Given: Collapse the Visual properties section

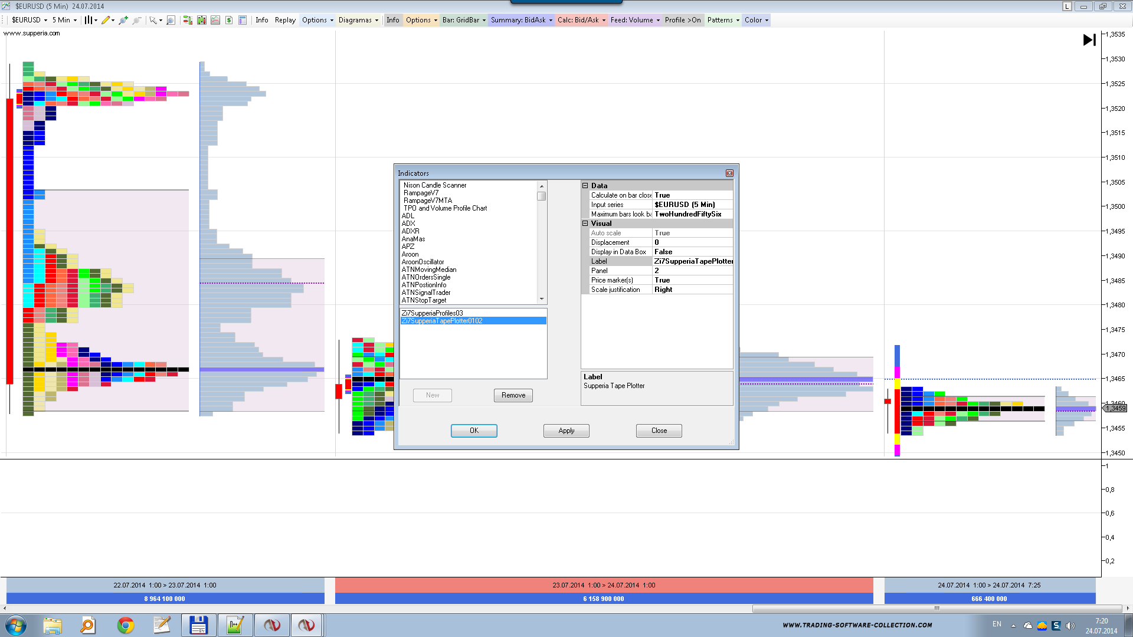Looking at the screenshot, I should [585, 224].
